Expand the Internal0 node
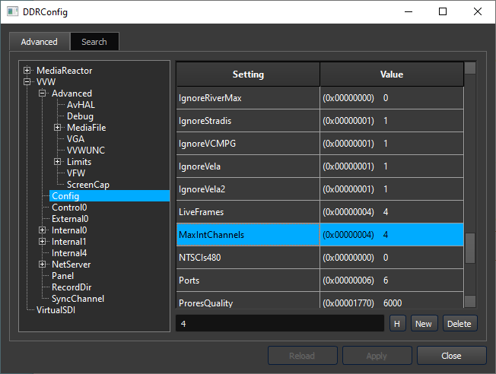The image size is (496, 374). tap(43, 230)
